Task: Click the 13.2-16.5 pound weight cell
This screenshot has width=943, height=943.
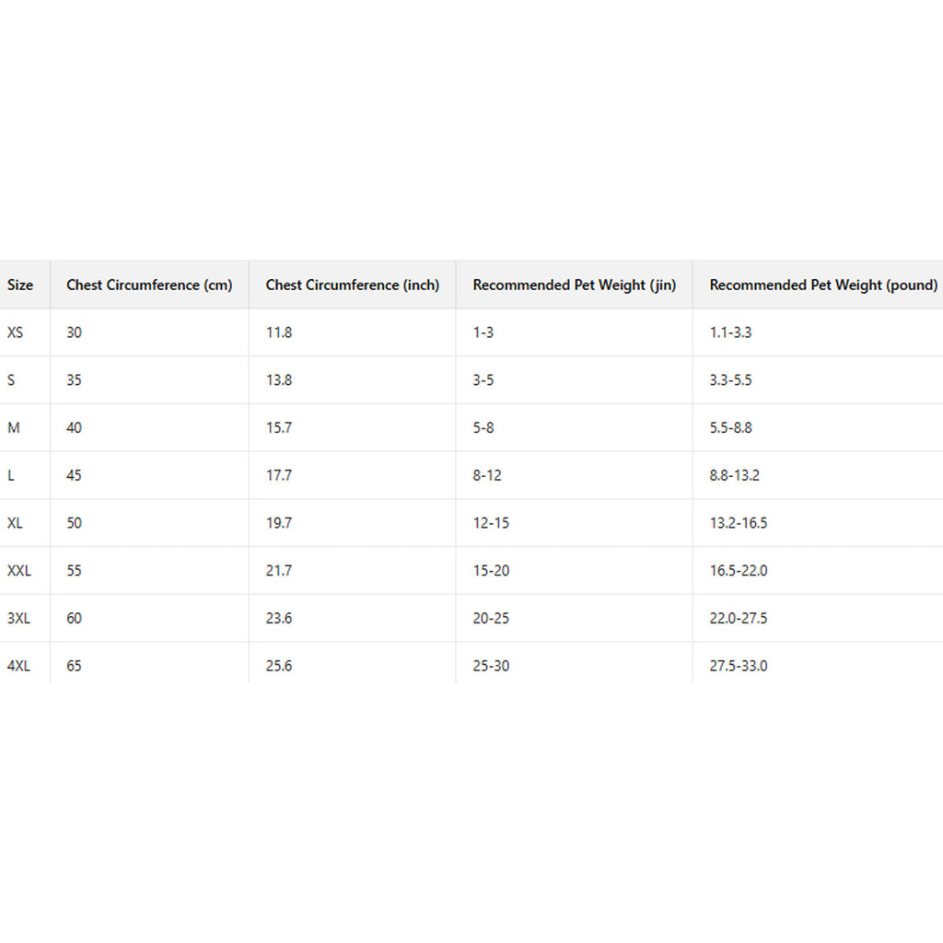Action: (738, 523)
